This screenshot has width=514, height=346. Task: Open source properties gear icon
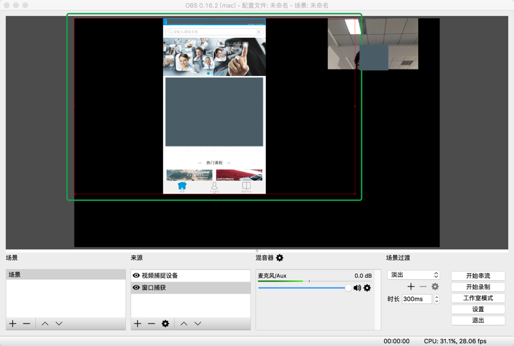tap(165, 323)
